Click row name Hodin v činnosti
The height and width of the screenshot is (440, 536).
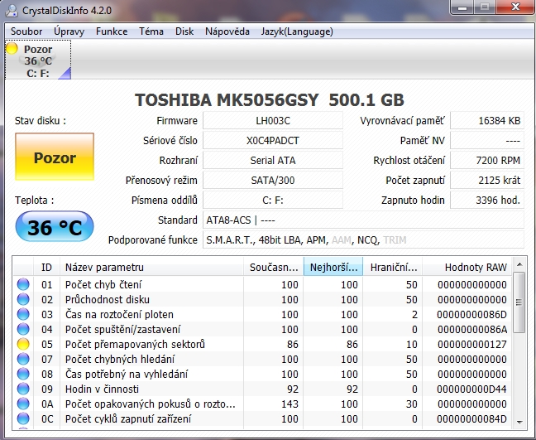[102, 389]
